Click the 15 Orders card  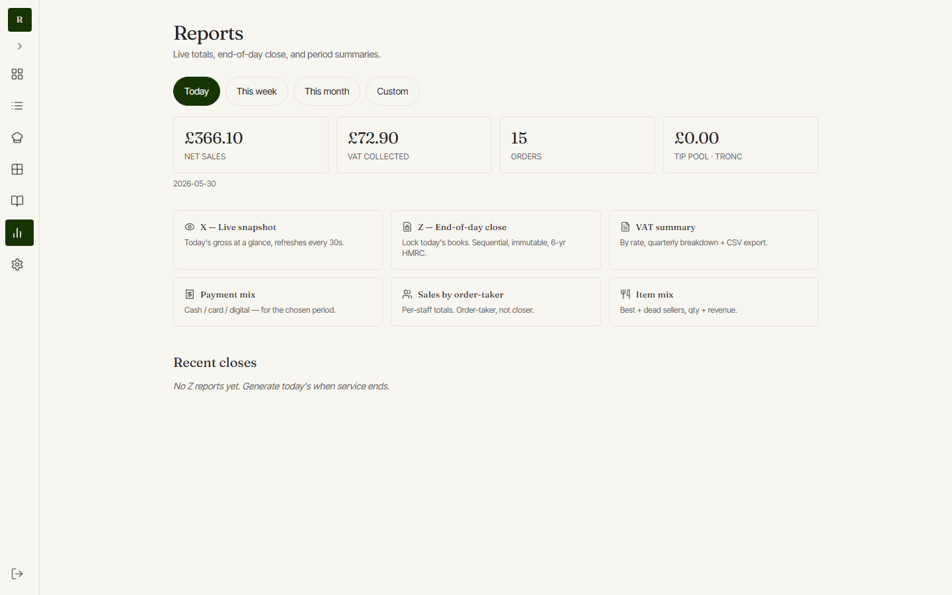click(577, 145)
